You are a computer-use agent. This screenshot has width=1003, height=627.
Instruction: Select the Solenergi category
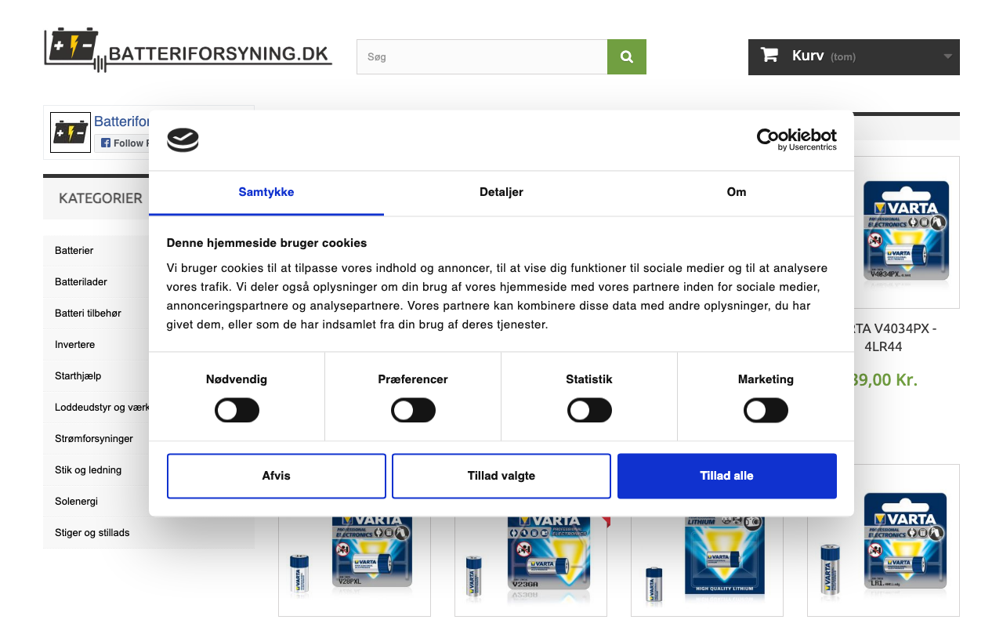tap(77, 502)
